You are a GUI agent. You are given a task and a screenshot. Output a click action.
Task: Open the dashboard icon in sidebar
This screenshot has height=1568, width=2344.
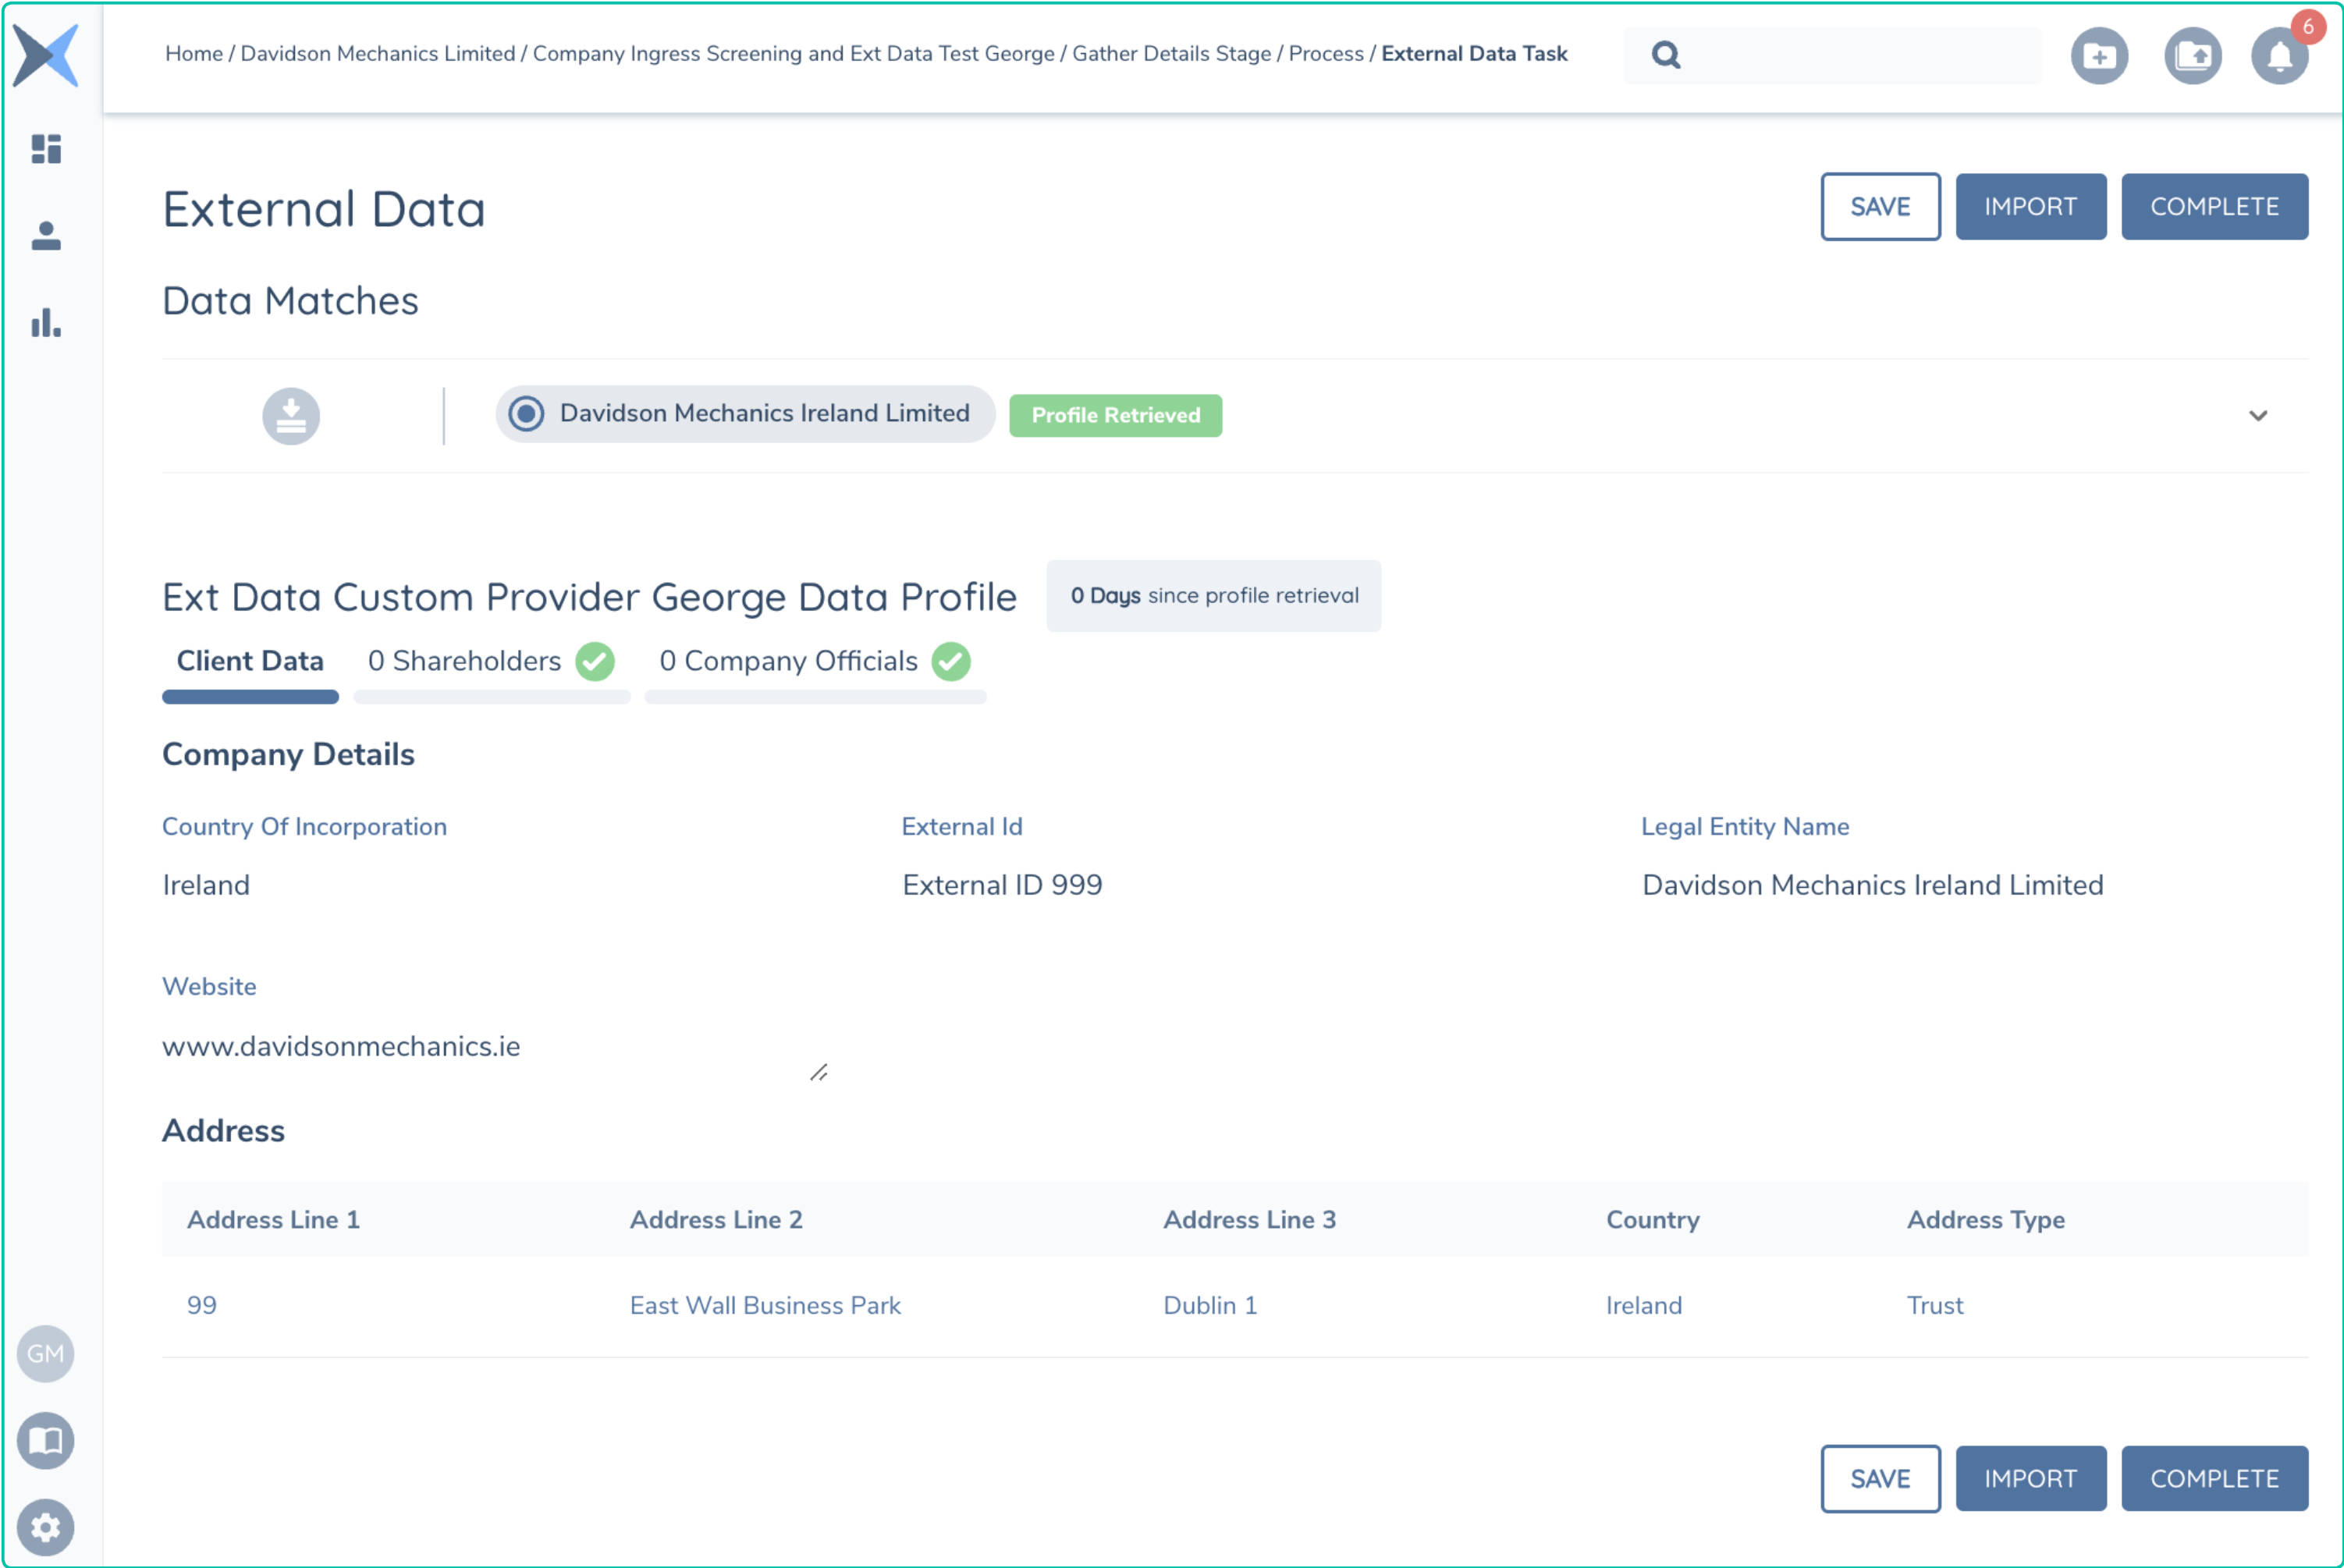point(46,149)
